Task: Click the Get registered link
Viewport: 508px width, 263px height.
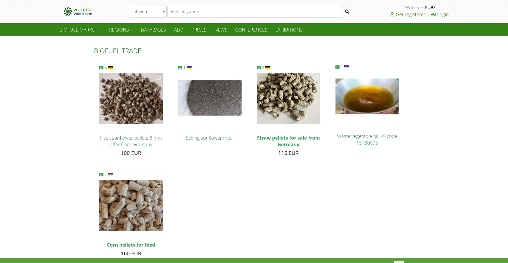Action: click(408, 15)
